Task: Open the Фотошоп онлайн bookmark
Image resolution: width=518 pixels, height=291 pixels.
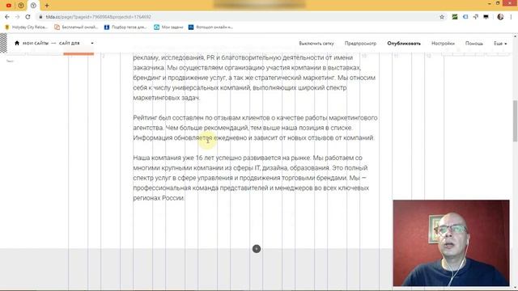Action: 210,27
